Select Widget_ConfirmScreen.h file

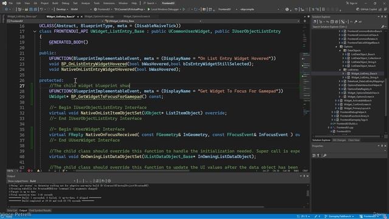coord(357,104)
